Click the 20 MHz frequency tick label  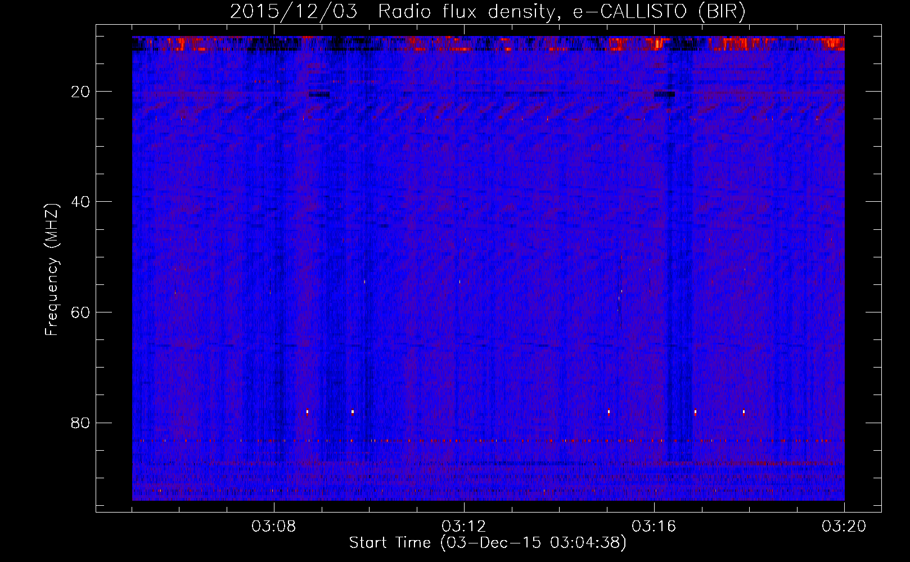tap(81, 92)
